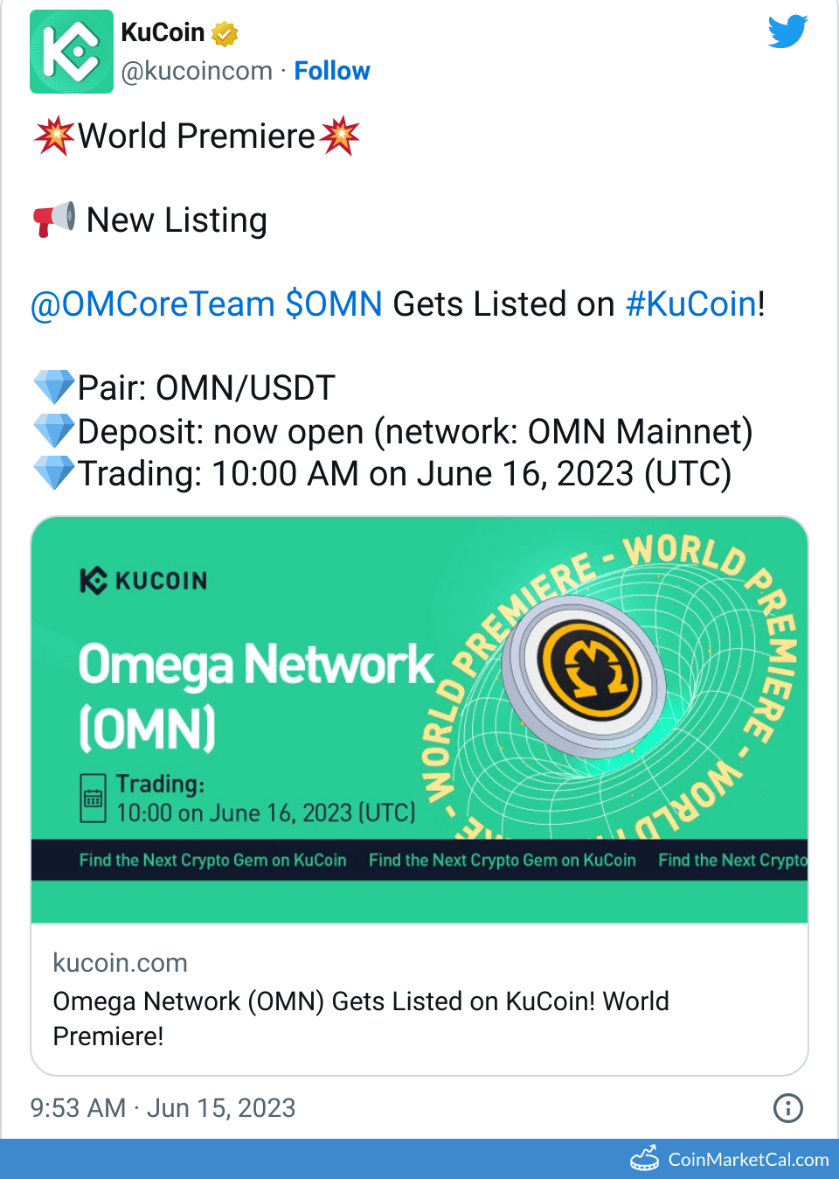The image size is (839, 1179).
Task: Click the @kucoincom handle
Action: pos(197,71)
